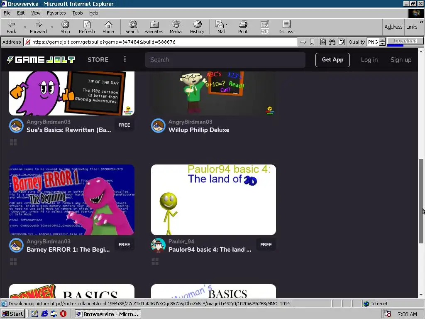The image size is (425, 319).
Task: Expand the Mail dropdown arrow
Action: coord(226,25)
